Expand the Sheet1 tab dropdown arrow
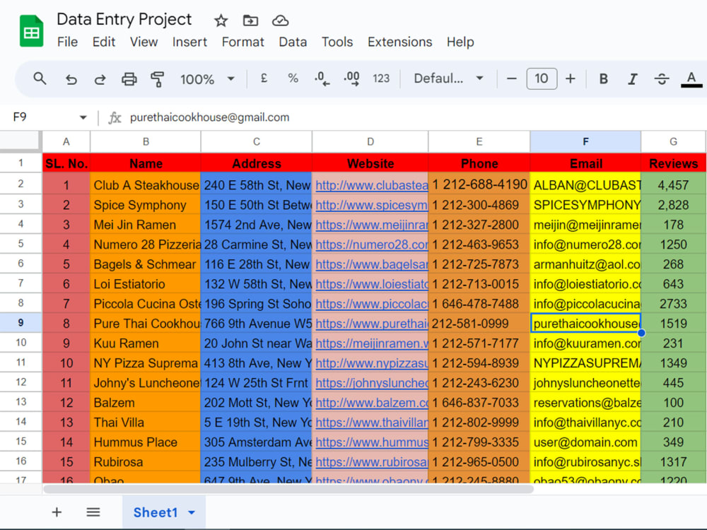The height and width of the screenshot is (530, 707). tap(192, 513)
